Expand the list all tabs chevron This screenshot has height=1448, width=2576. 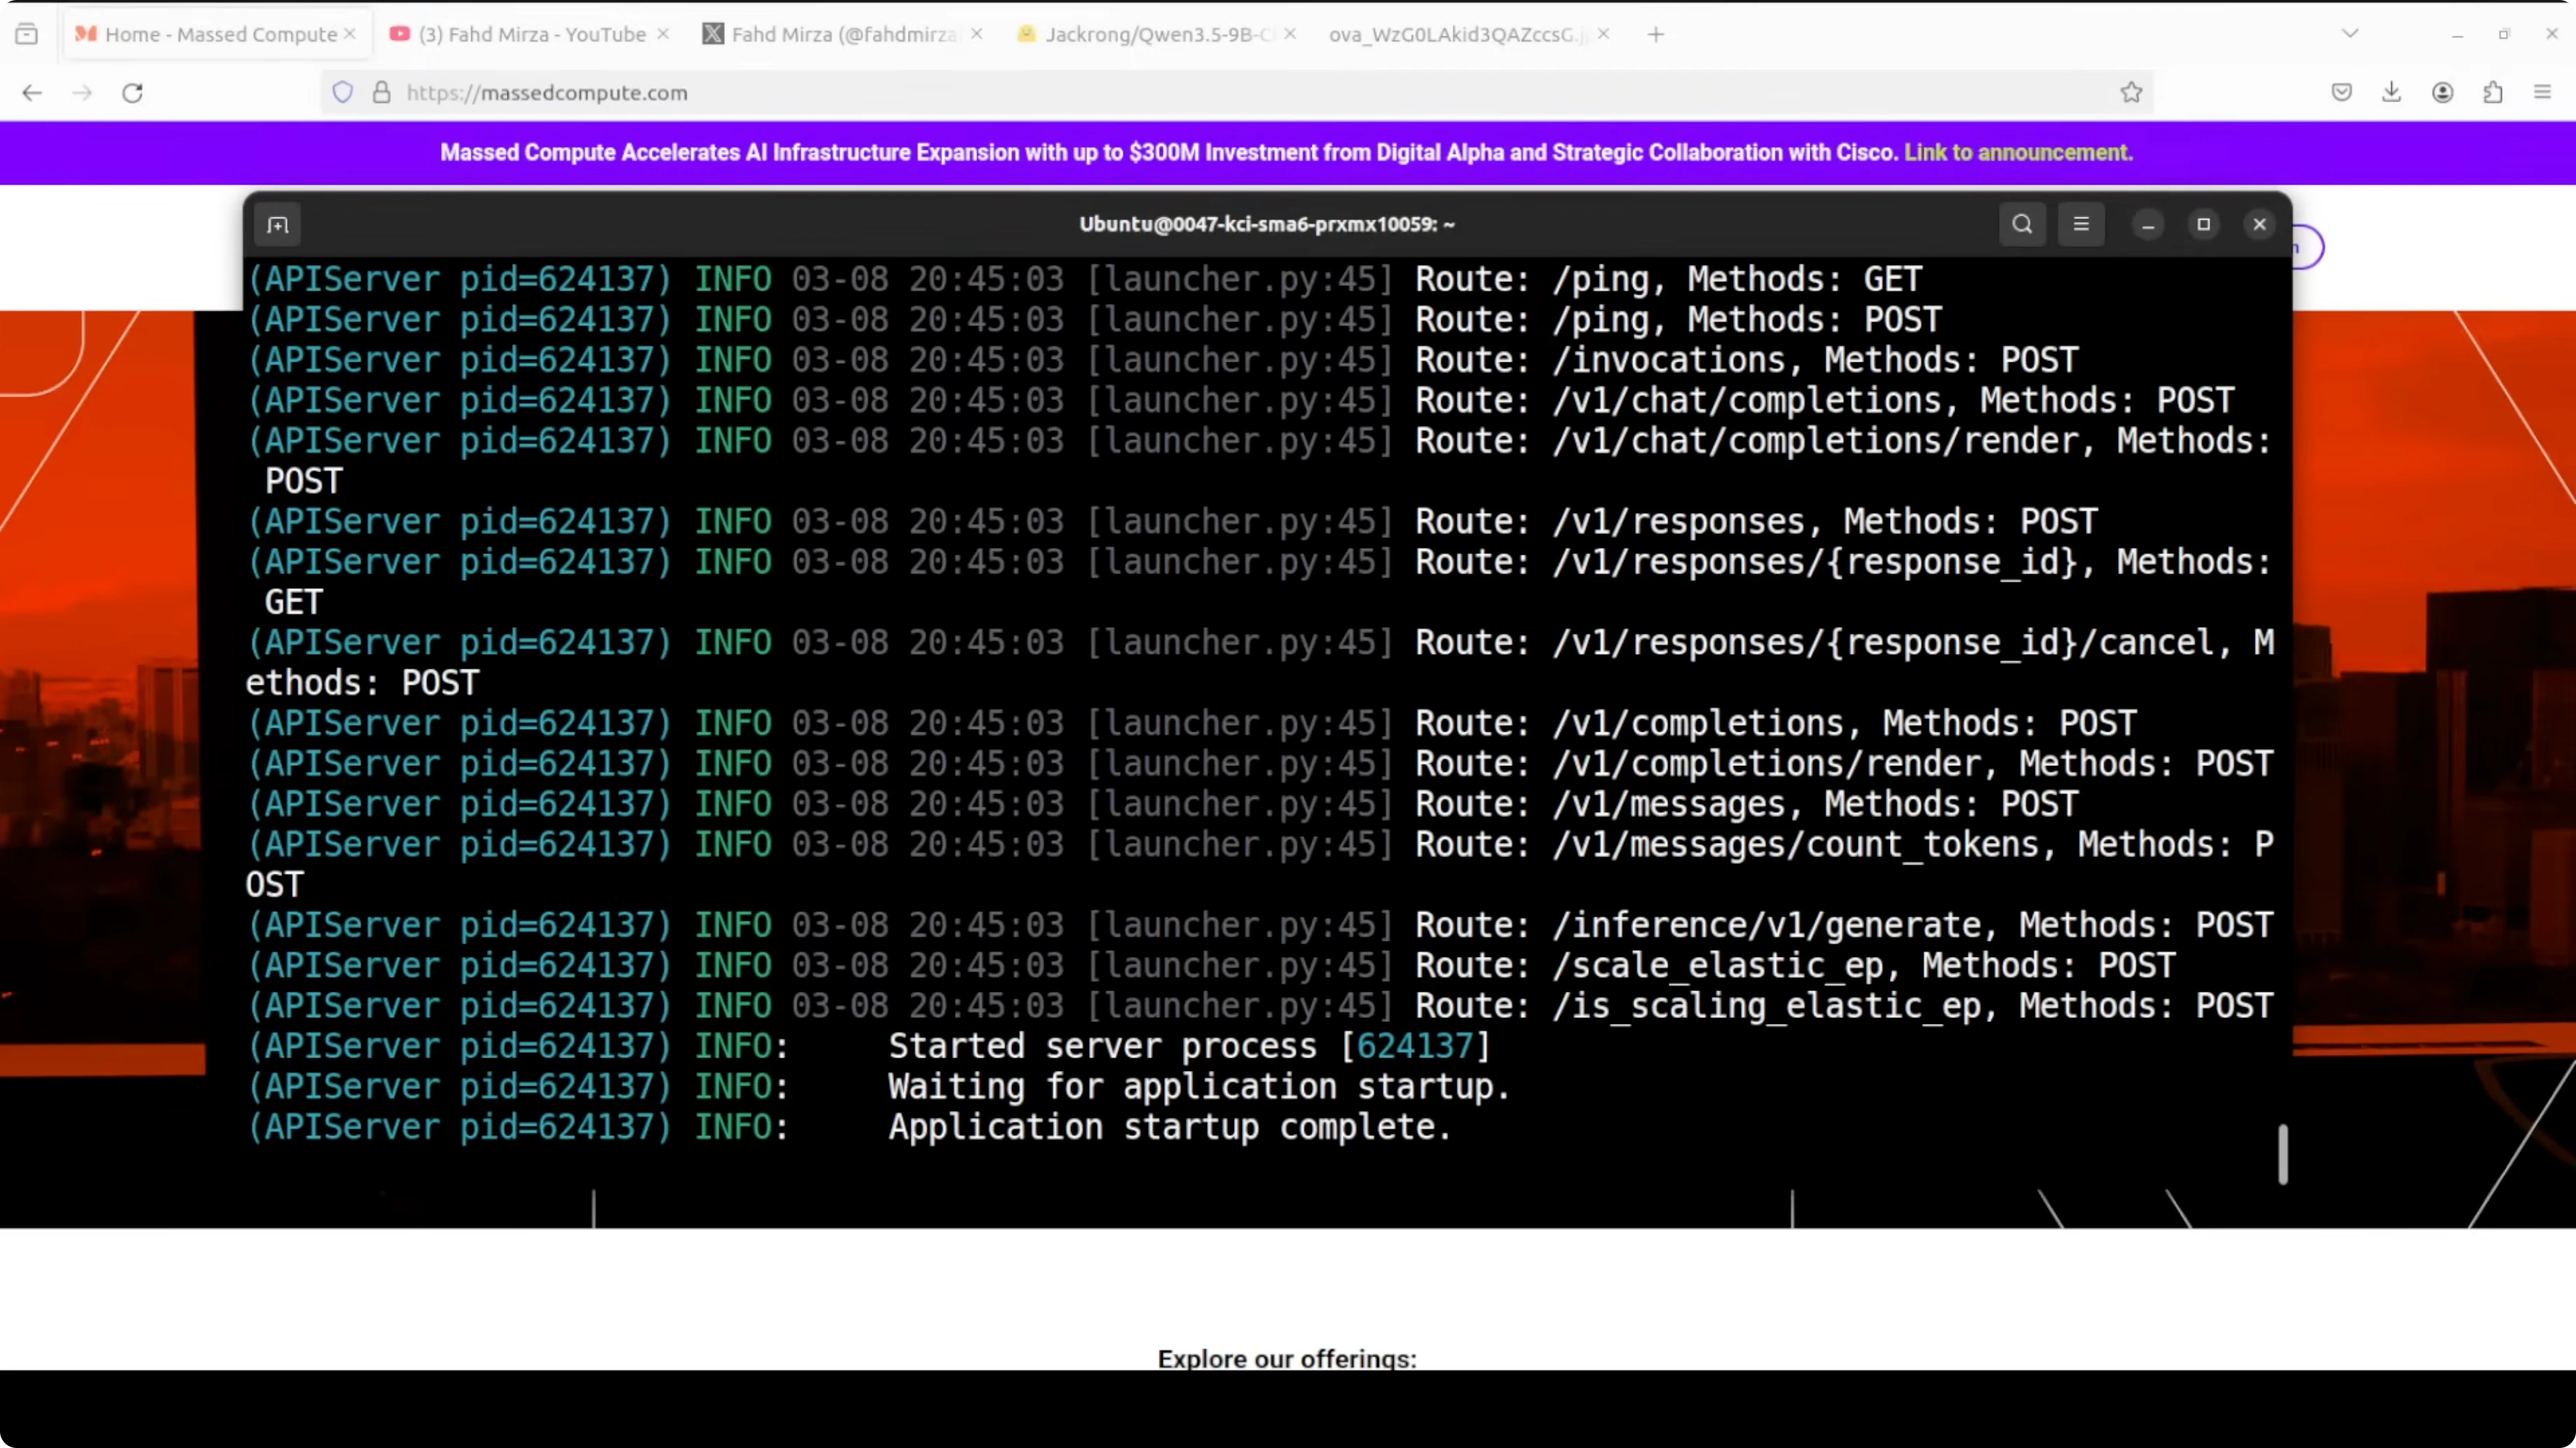click(2350, 34)
